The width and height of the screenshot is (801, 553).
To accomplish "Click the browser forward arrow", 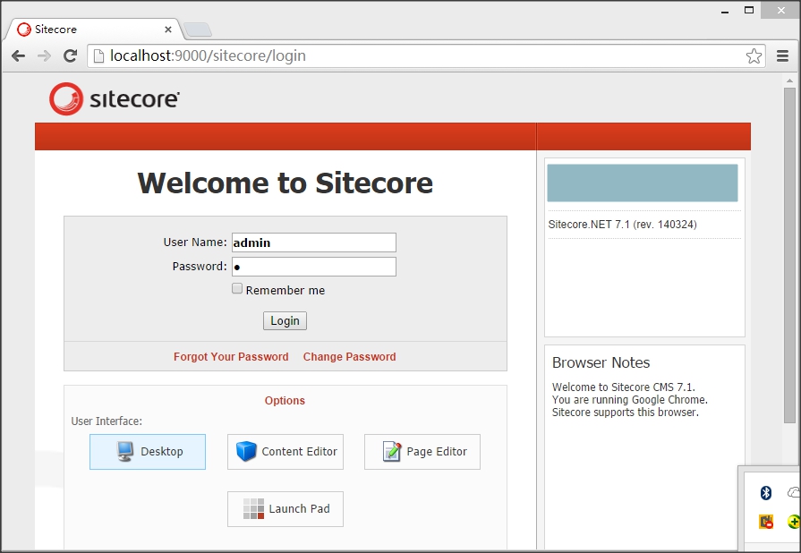I will tap(45, 55).
